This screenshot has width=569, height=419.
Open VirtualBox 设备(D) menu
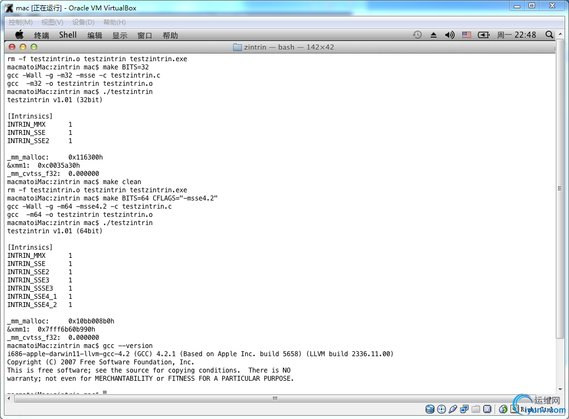pos(83,22)
